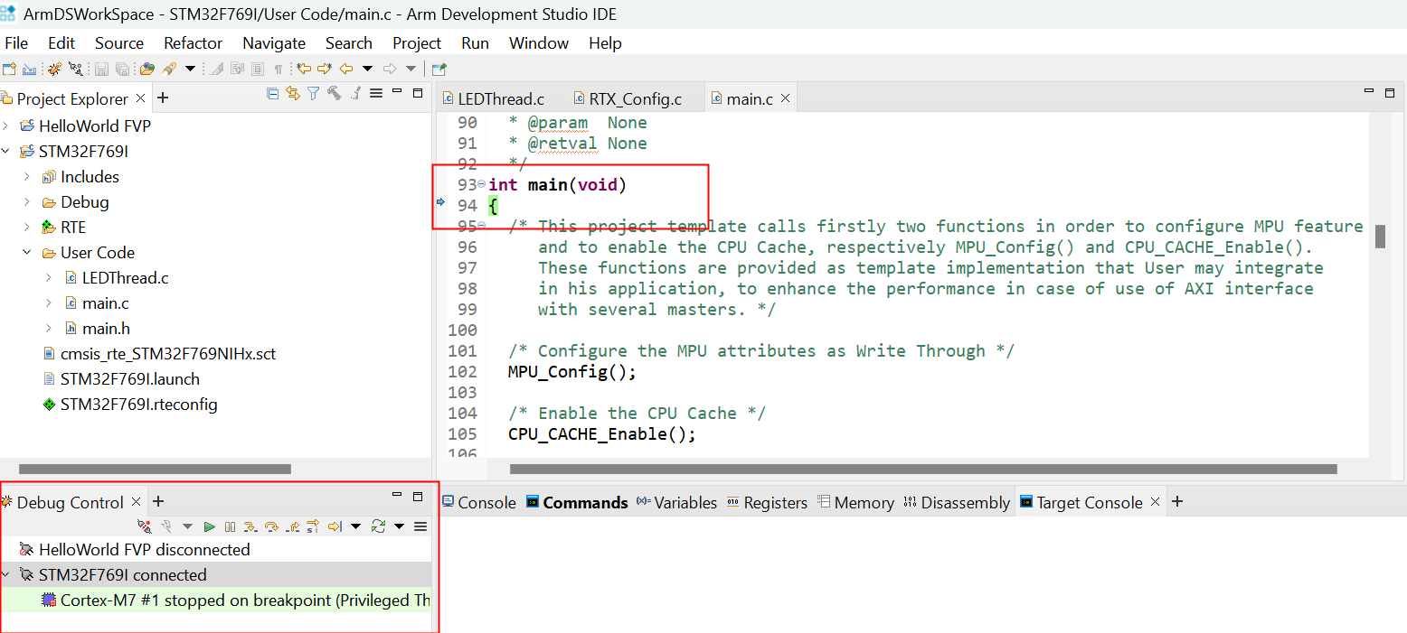Switch to the RTX_Config.c editor tab
1407x633 pixels.
634,99
